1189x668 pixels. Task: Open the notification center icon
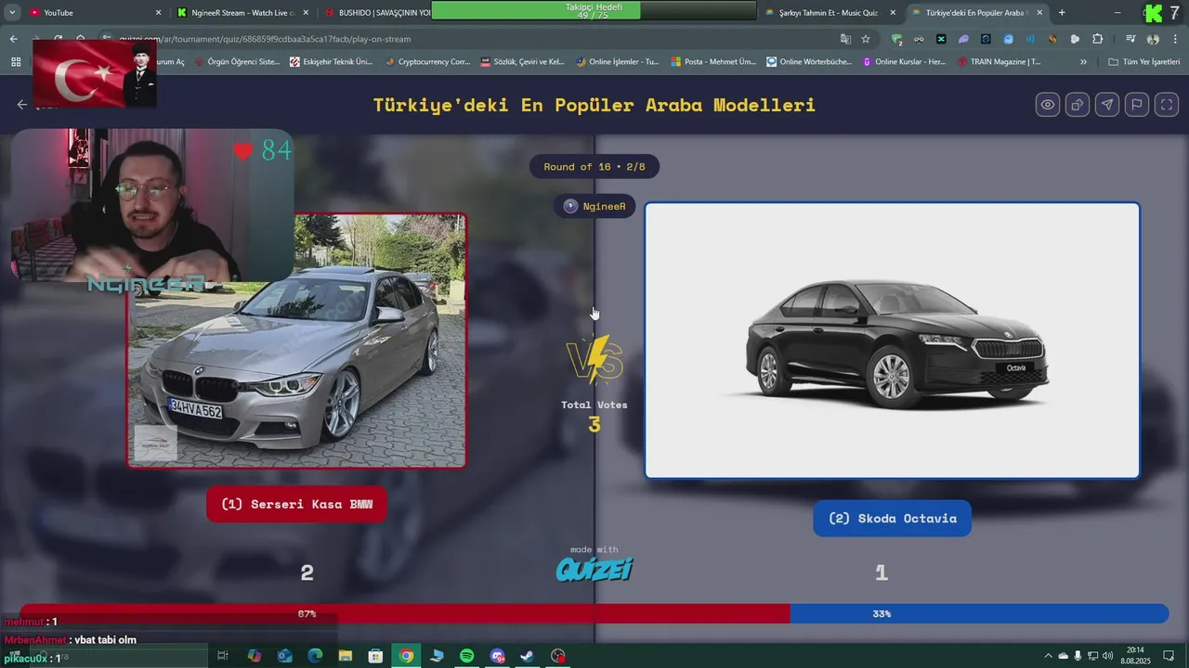pos(1169,656)
